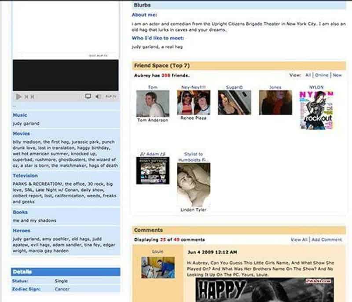Image resolution: width=352 pixels, height=302 pixels.
Task: Toggle the player's full screen icon
Action: [x=88, y=96]
